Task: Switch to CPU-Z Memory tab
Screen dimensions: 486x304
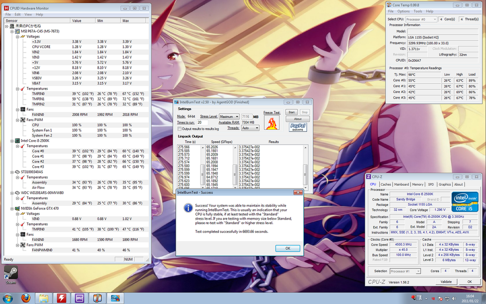Action: point(418,184)
